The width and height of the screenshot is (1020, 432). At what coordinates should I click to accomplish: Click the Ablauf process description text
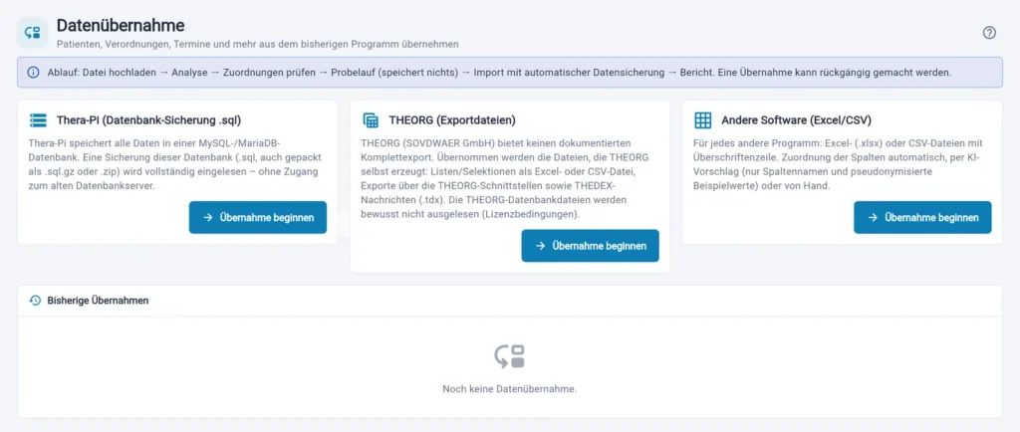pyautogui.click(x=499, y=72)
